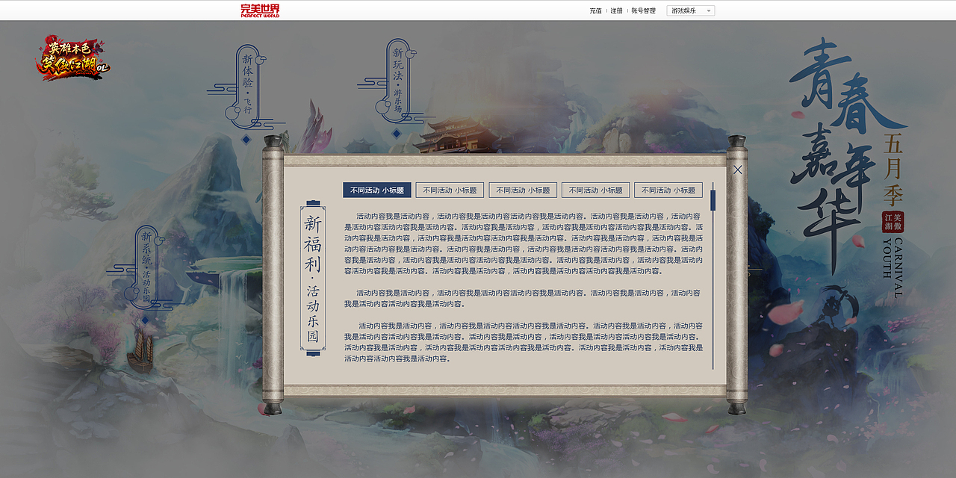Switch to the fourth 不同活动 小标题 tab
The image size is (956, 478).
coord(595,190)
